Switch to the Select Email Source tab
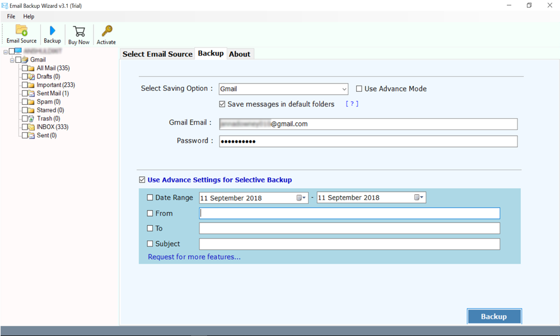 (x=157, y=54)
